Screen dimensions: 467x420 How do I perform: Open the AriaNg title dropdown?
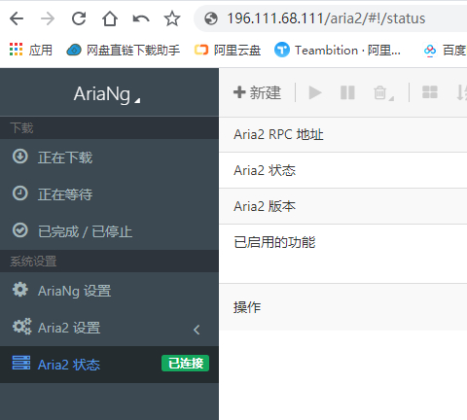pyautogui.click(x=107, y=94)
